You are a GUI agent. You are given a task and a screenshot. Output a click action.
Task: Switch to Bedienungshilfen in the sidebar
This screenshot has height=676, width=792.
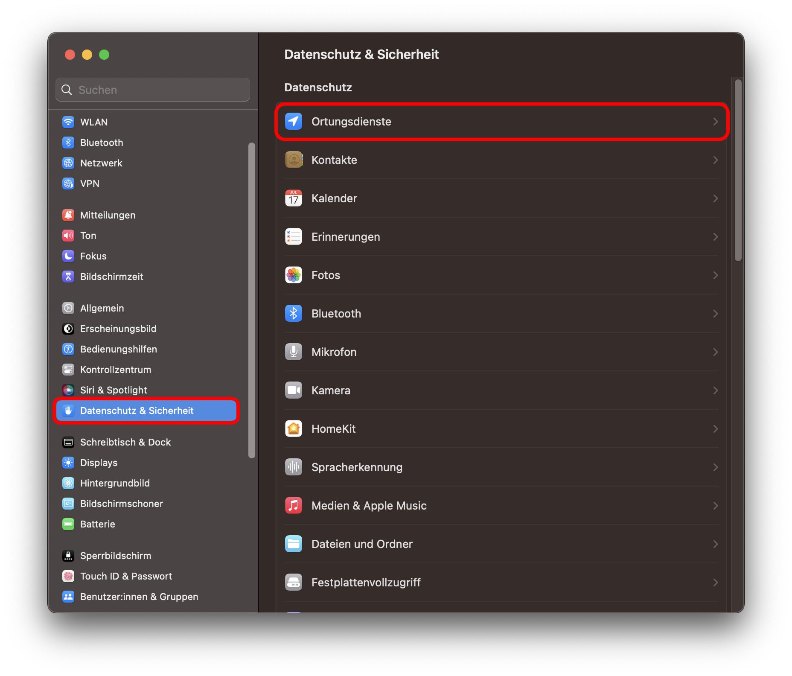[118, 349]
